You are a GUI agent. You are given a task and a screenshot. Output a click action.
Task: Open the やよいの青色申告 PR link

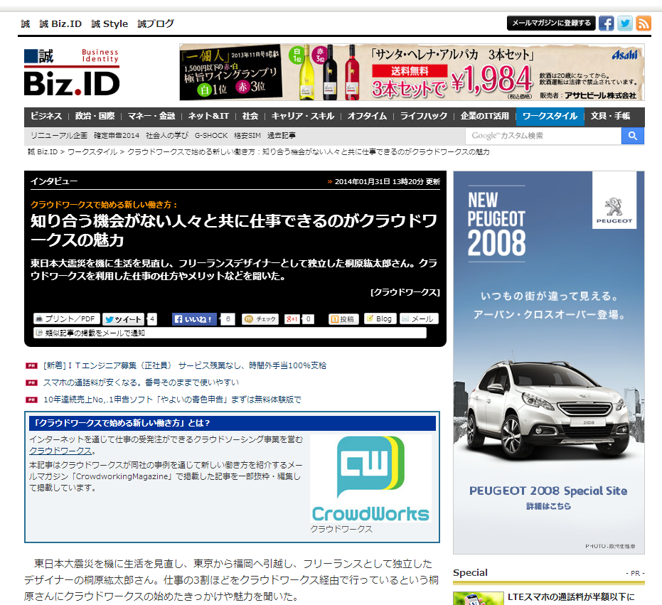tap(172, 400)
